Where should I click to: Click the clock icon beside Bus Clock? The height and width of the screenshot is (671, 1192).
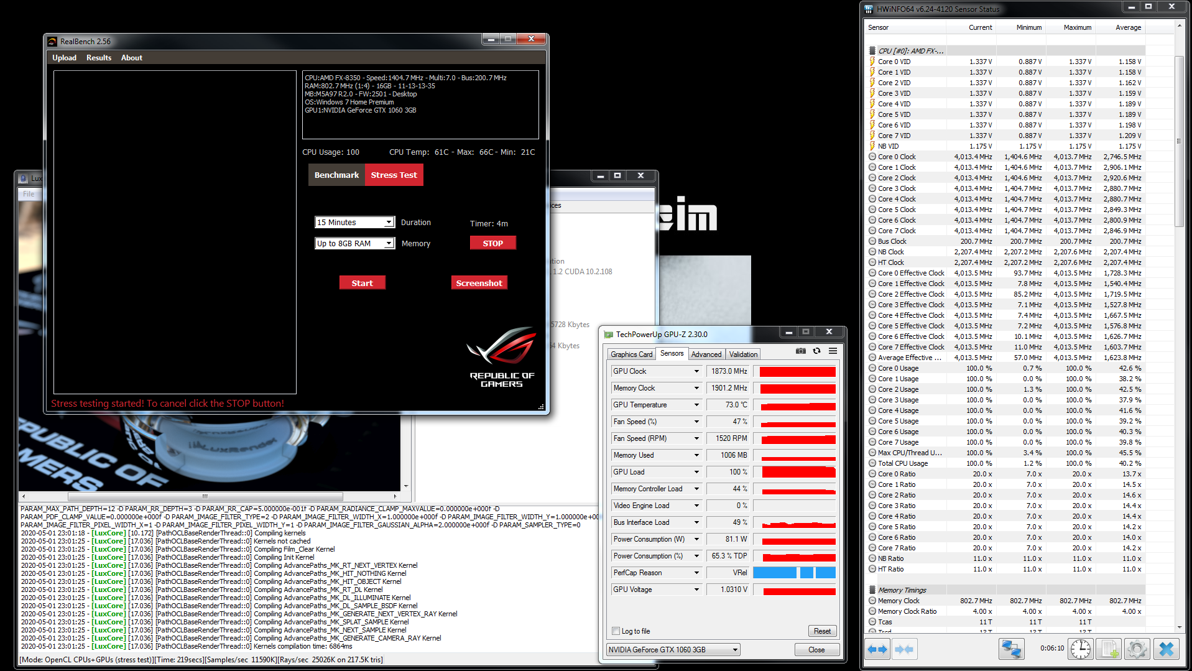point(872,241)
